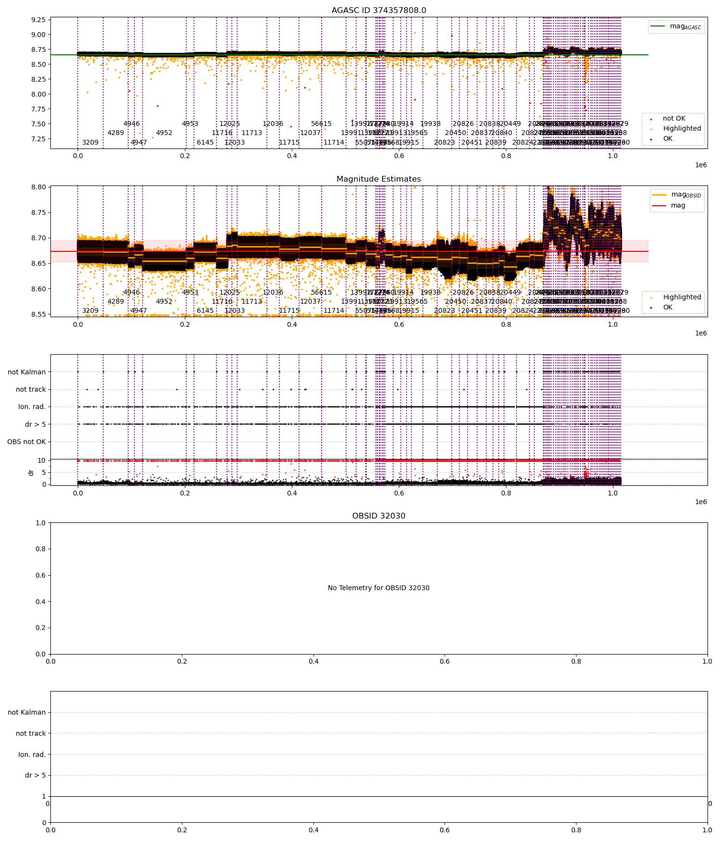Click the mag OBSID legend entry
The height and width of the screenshot is (841, 720).
(x=677, y=195)
